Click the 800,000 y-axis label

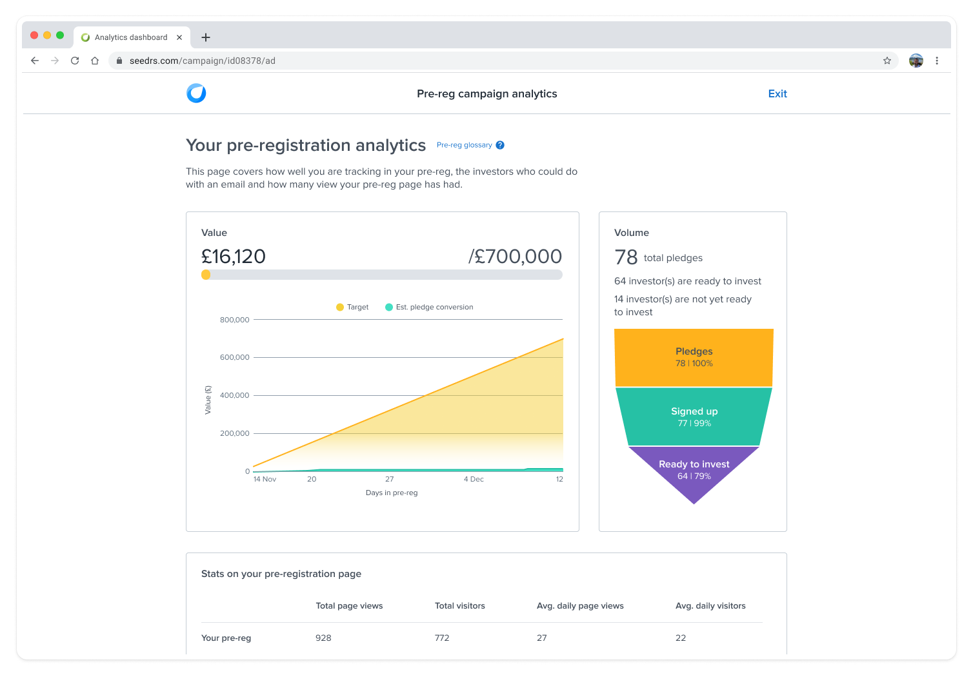(235, 320)
